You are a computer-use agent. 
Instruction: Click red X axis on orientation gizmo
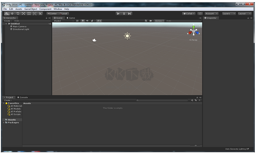point(190,33)
